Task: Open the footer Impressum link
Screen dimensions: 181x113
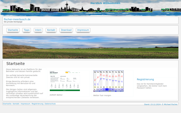Action: [25, 104]
